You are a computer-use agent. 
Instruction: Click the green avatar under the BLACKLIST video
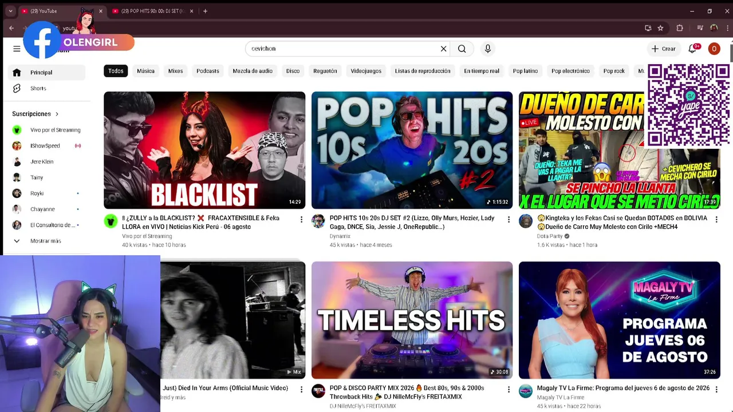pyautogui.click(x=111, y=221)
